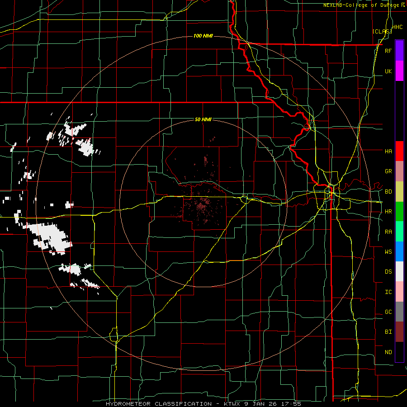Click the GR legend label
The width and height of the screenshot is (407, 407).
tap(388, 171)
